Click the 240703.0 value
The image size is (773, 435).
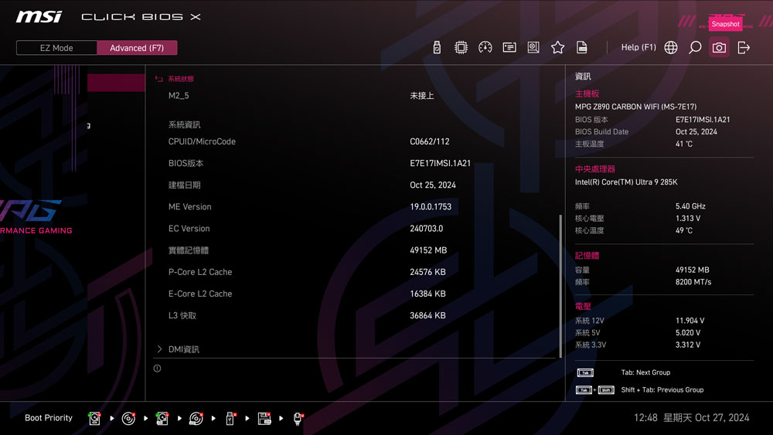click(x=427, y=228)
